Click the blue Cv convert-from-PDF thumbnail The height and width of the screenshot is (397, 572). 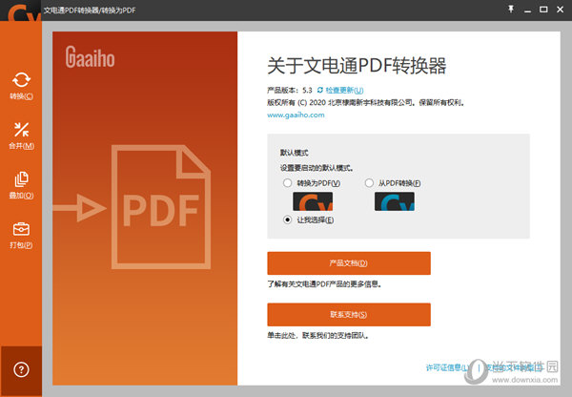click(x=395, y=201)
